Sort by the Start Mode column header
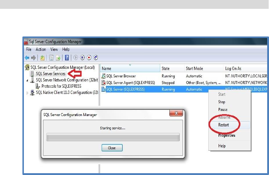Image resolution: width=269 pixels, height=175 pixels. (204, 69)
